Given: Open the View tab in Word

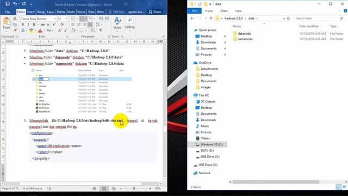Looking at the screenshot, I should pyautogui.click(x=91, y=12).
